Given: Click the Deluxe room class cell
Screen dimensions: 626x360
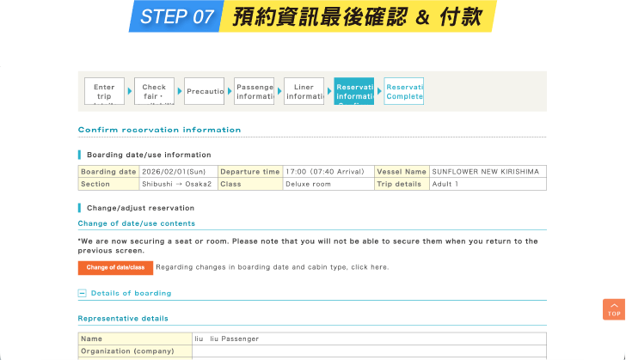Looking at the screenshot, I should pyautogui.click(x=310, y=184).
